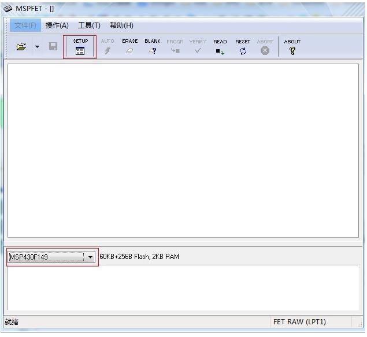This screenshot has width=367, height=337.
Task: Click the ABORT operation icon
Action: pos(265,47)
